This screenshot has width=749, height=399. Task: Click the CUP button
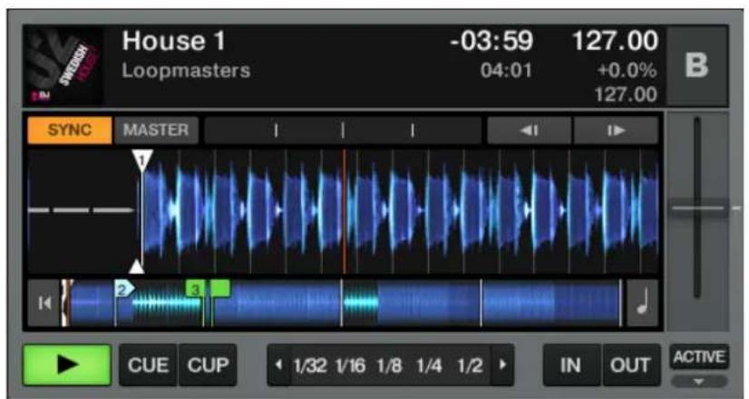(208, 365)
